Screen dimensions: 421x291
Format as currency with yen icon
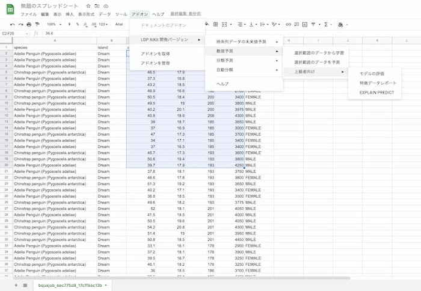69,25
